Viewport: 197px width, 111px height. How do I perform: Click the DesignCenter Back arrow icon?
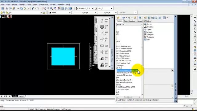pos(123,18)
